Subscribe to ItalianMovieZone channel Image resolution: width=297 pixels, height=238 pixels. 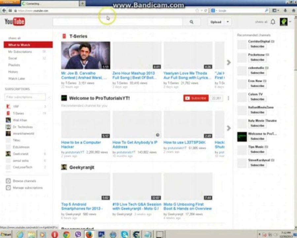(257, 112)
